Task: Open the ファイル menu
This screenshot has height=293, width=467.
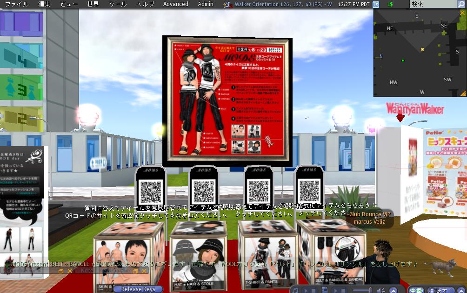Action: 17,4
